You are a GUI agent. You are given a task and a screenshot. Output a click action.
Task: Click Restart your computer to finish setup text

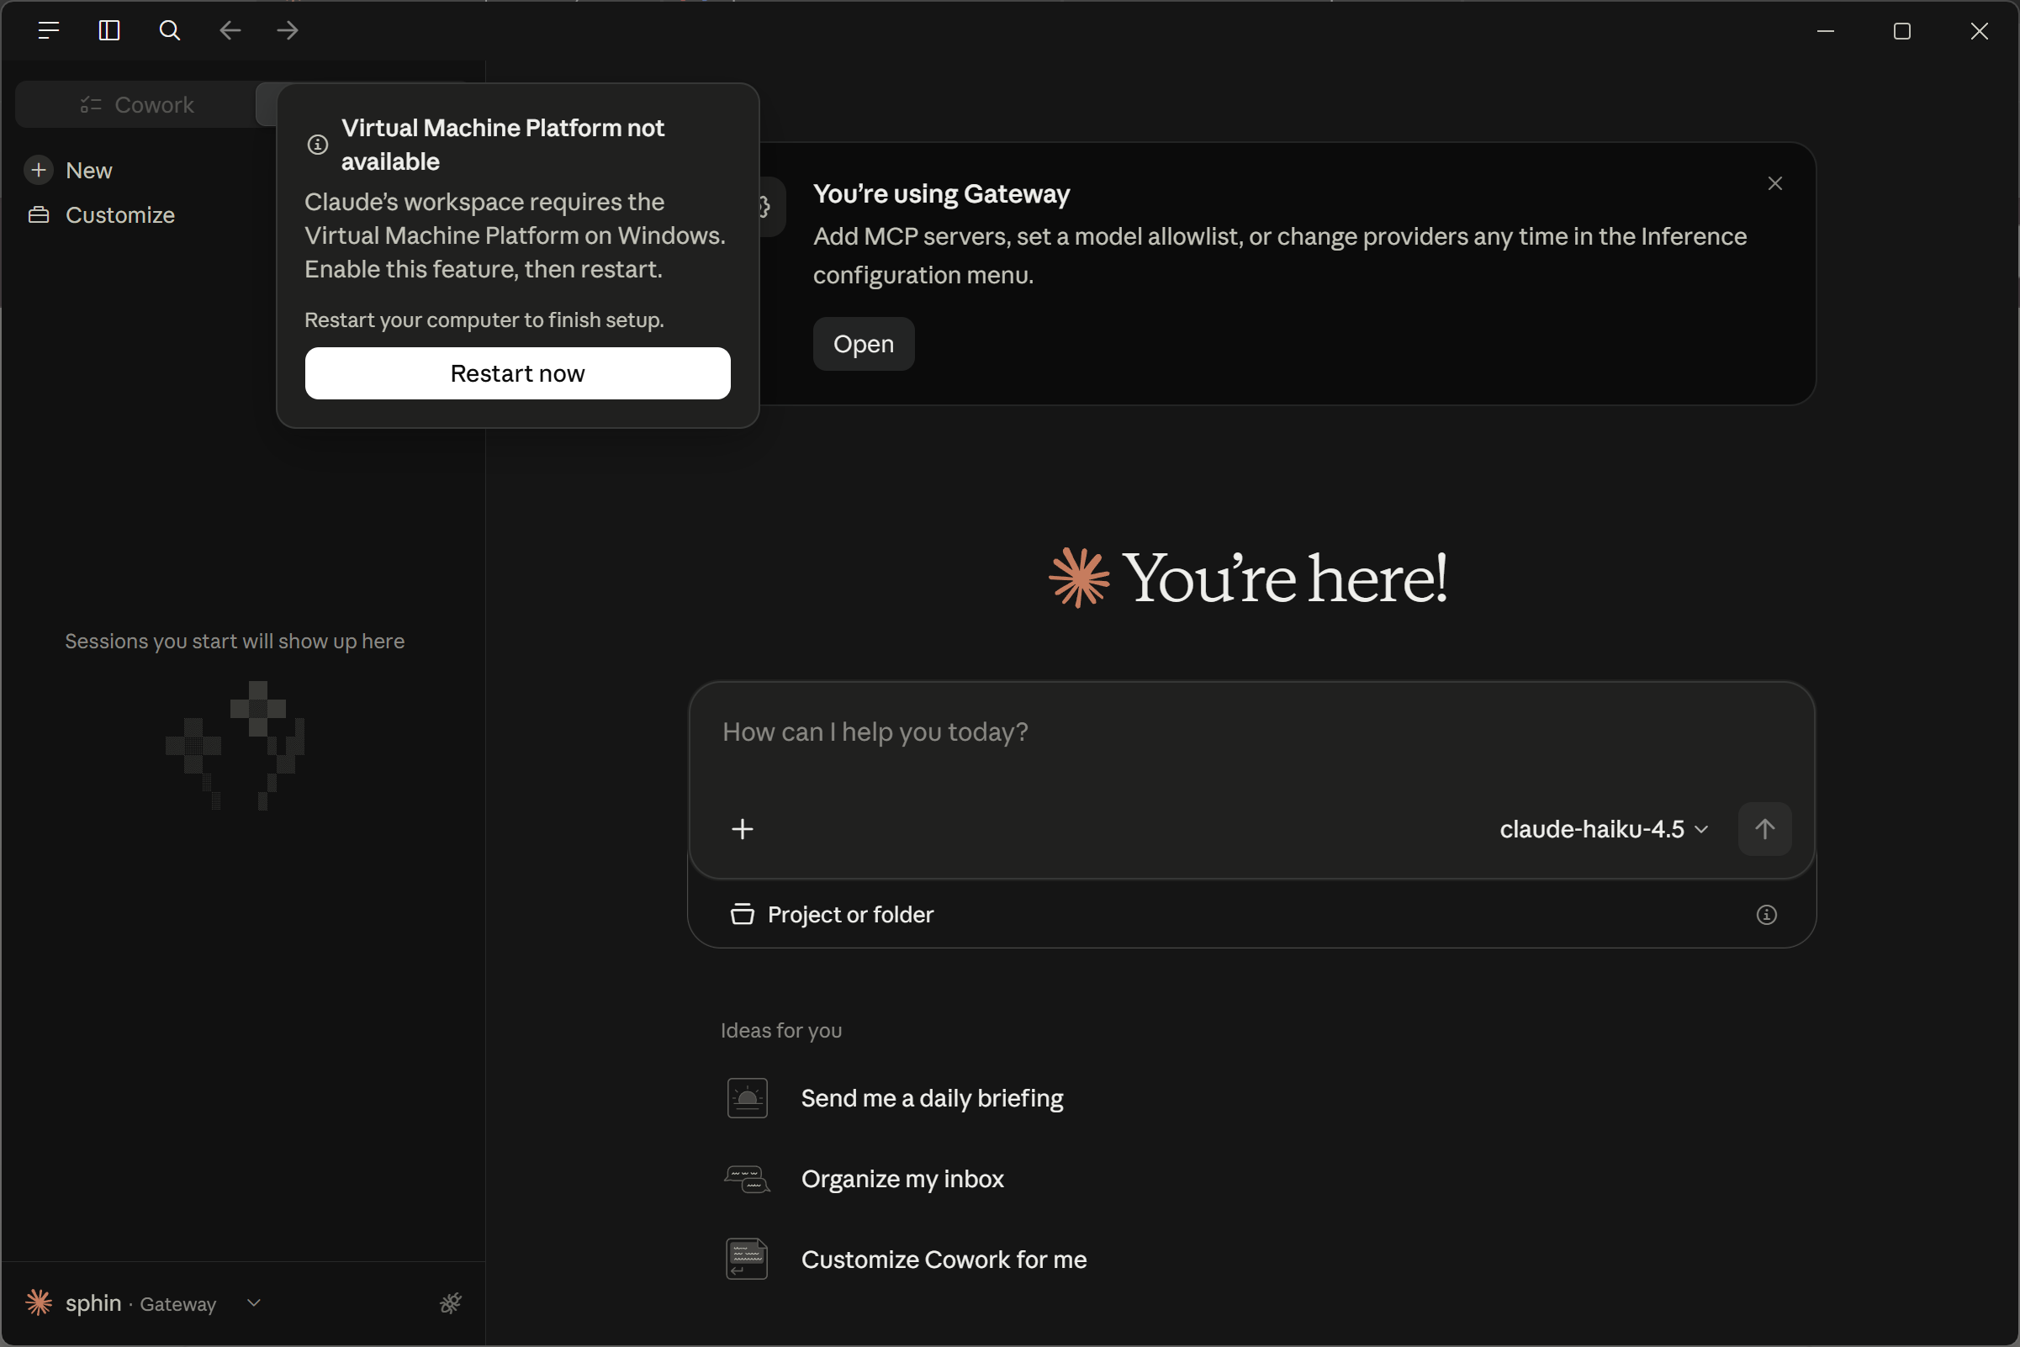pyautogui.click(x=484, y=320)
